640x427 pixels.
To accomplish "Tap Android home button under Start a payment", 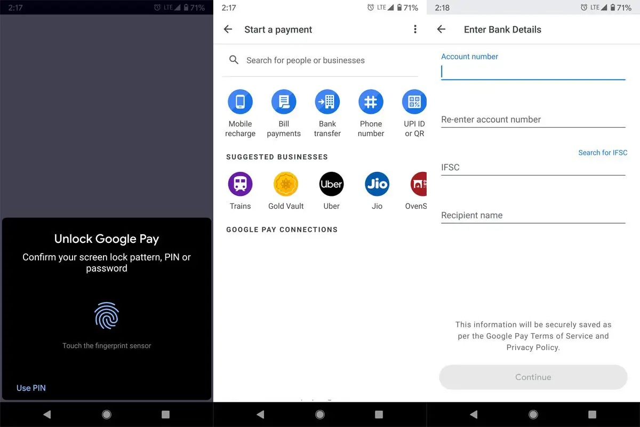I will point(320,414).
